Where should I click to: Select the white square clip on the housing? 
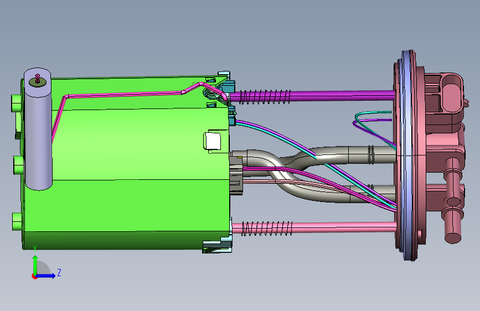[x=212, y=141]
